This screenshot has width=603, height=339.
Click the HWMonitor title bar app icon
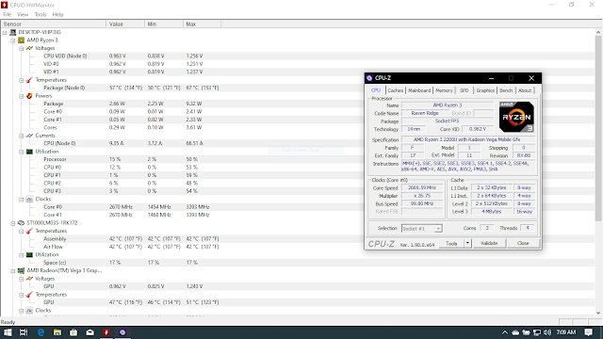click(x=4, y=5)
